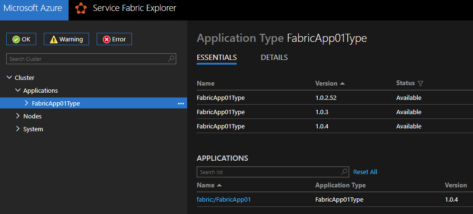Click the Service Fabric Explorer logo icon
The image size is (473, 214).
81,9
